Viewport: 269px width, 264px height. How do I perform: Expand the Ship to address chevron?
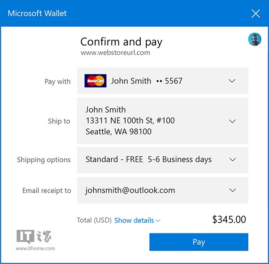(232, 121)
